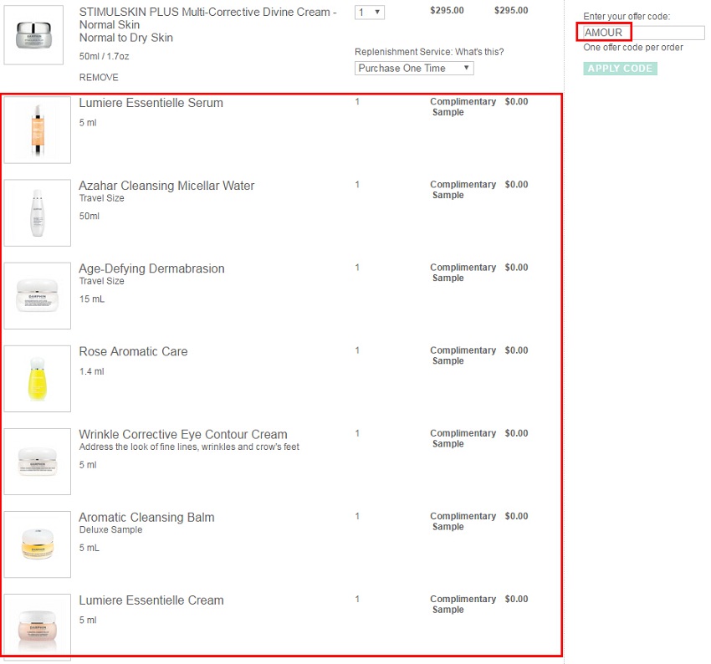The image size is (711, 664).
Task: Open the Lumiere Essentielle Serum thumbnail
Action: tap(38, 130)
